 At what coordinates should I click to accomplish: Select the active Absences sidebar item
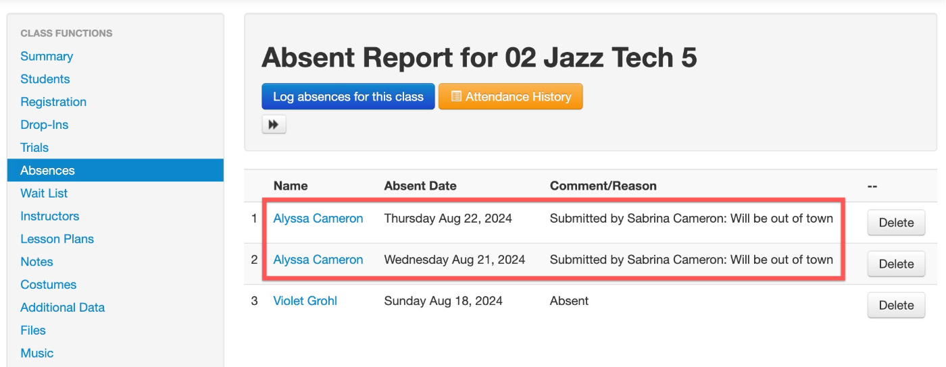click(x=116, y=170)
